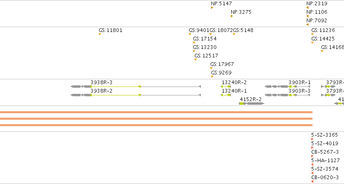Click the triangle marker beneath NP:5147

[x=212, y=8]
